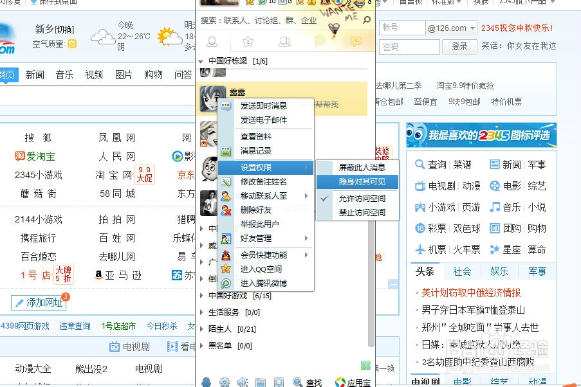Open headline 美计划窃取中俄经济情报
The image size is (581, 387).
coord(471,293)
